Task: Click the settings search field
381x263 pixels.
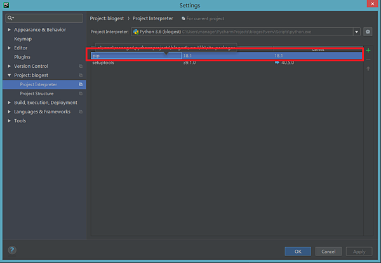Action: [x=44, y=18]
